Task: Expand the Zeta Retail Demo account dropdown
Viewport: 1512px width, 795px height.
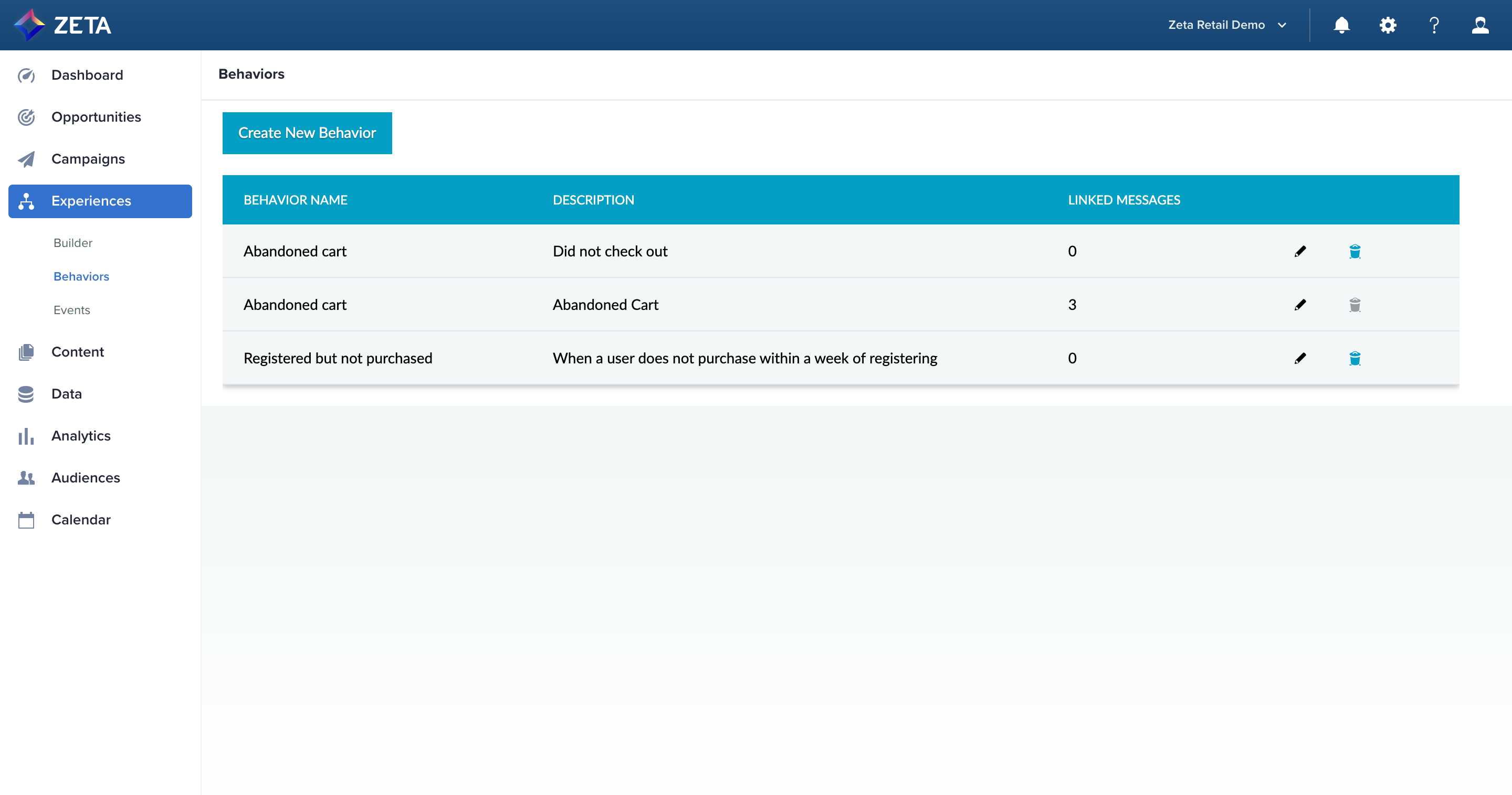Action: click(x=1227, y=25)
